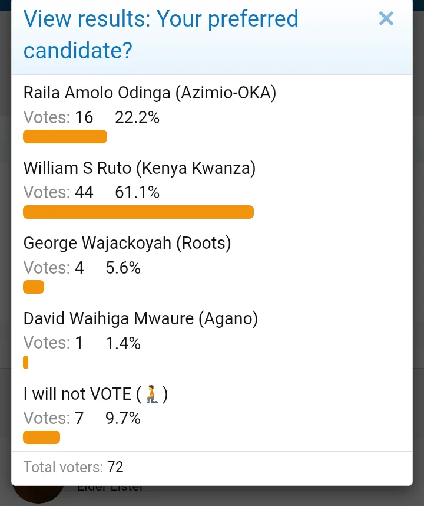Click the 1.4% percentage value

point(123,343)
